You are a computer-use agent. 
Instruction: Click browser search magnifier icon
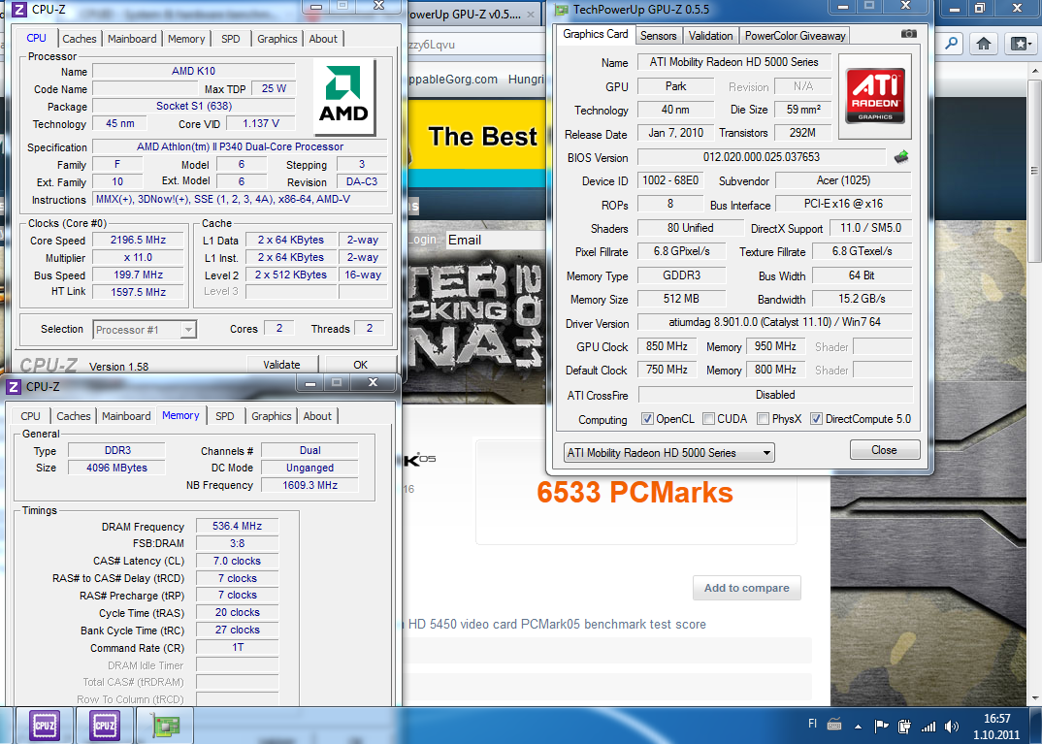(953, 44)
